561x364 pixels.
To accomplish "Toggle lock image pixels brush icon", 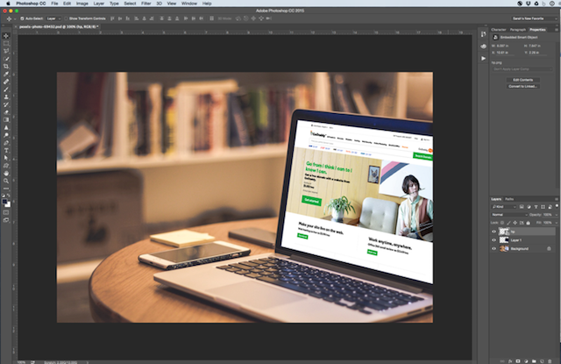I will [508, 223].
